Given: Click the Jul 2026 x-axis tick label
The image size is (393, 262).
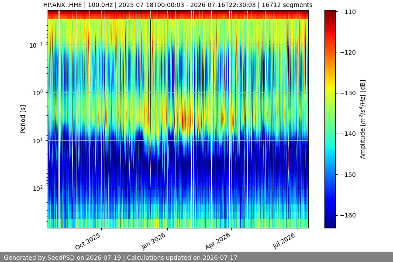Looking at the screenshot, I should point(284,241).
